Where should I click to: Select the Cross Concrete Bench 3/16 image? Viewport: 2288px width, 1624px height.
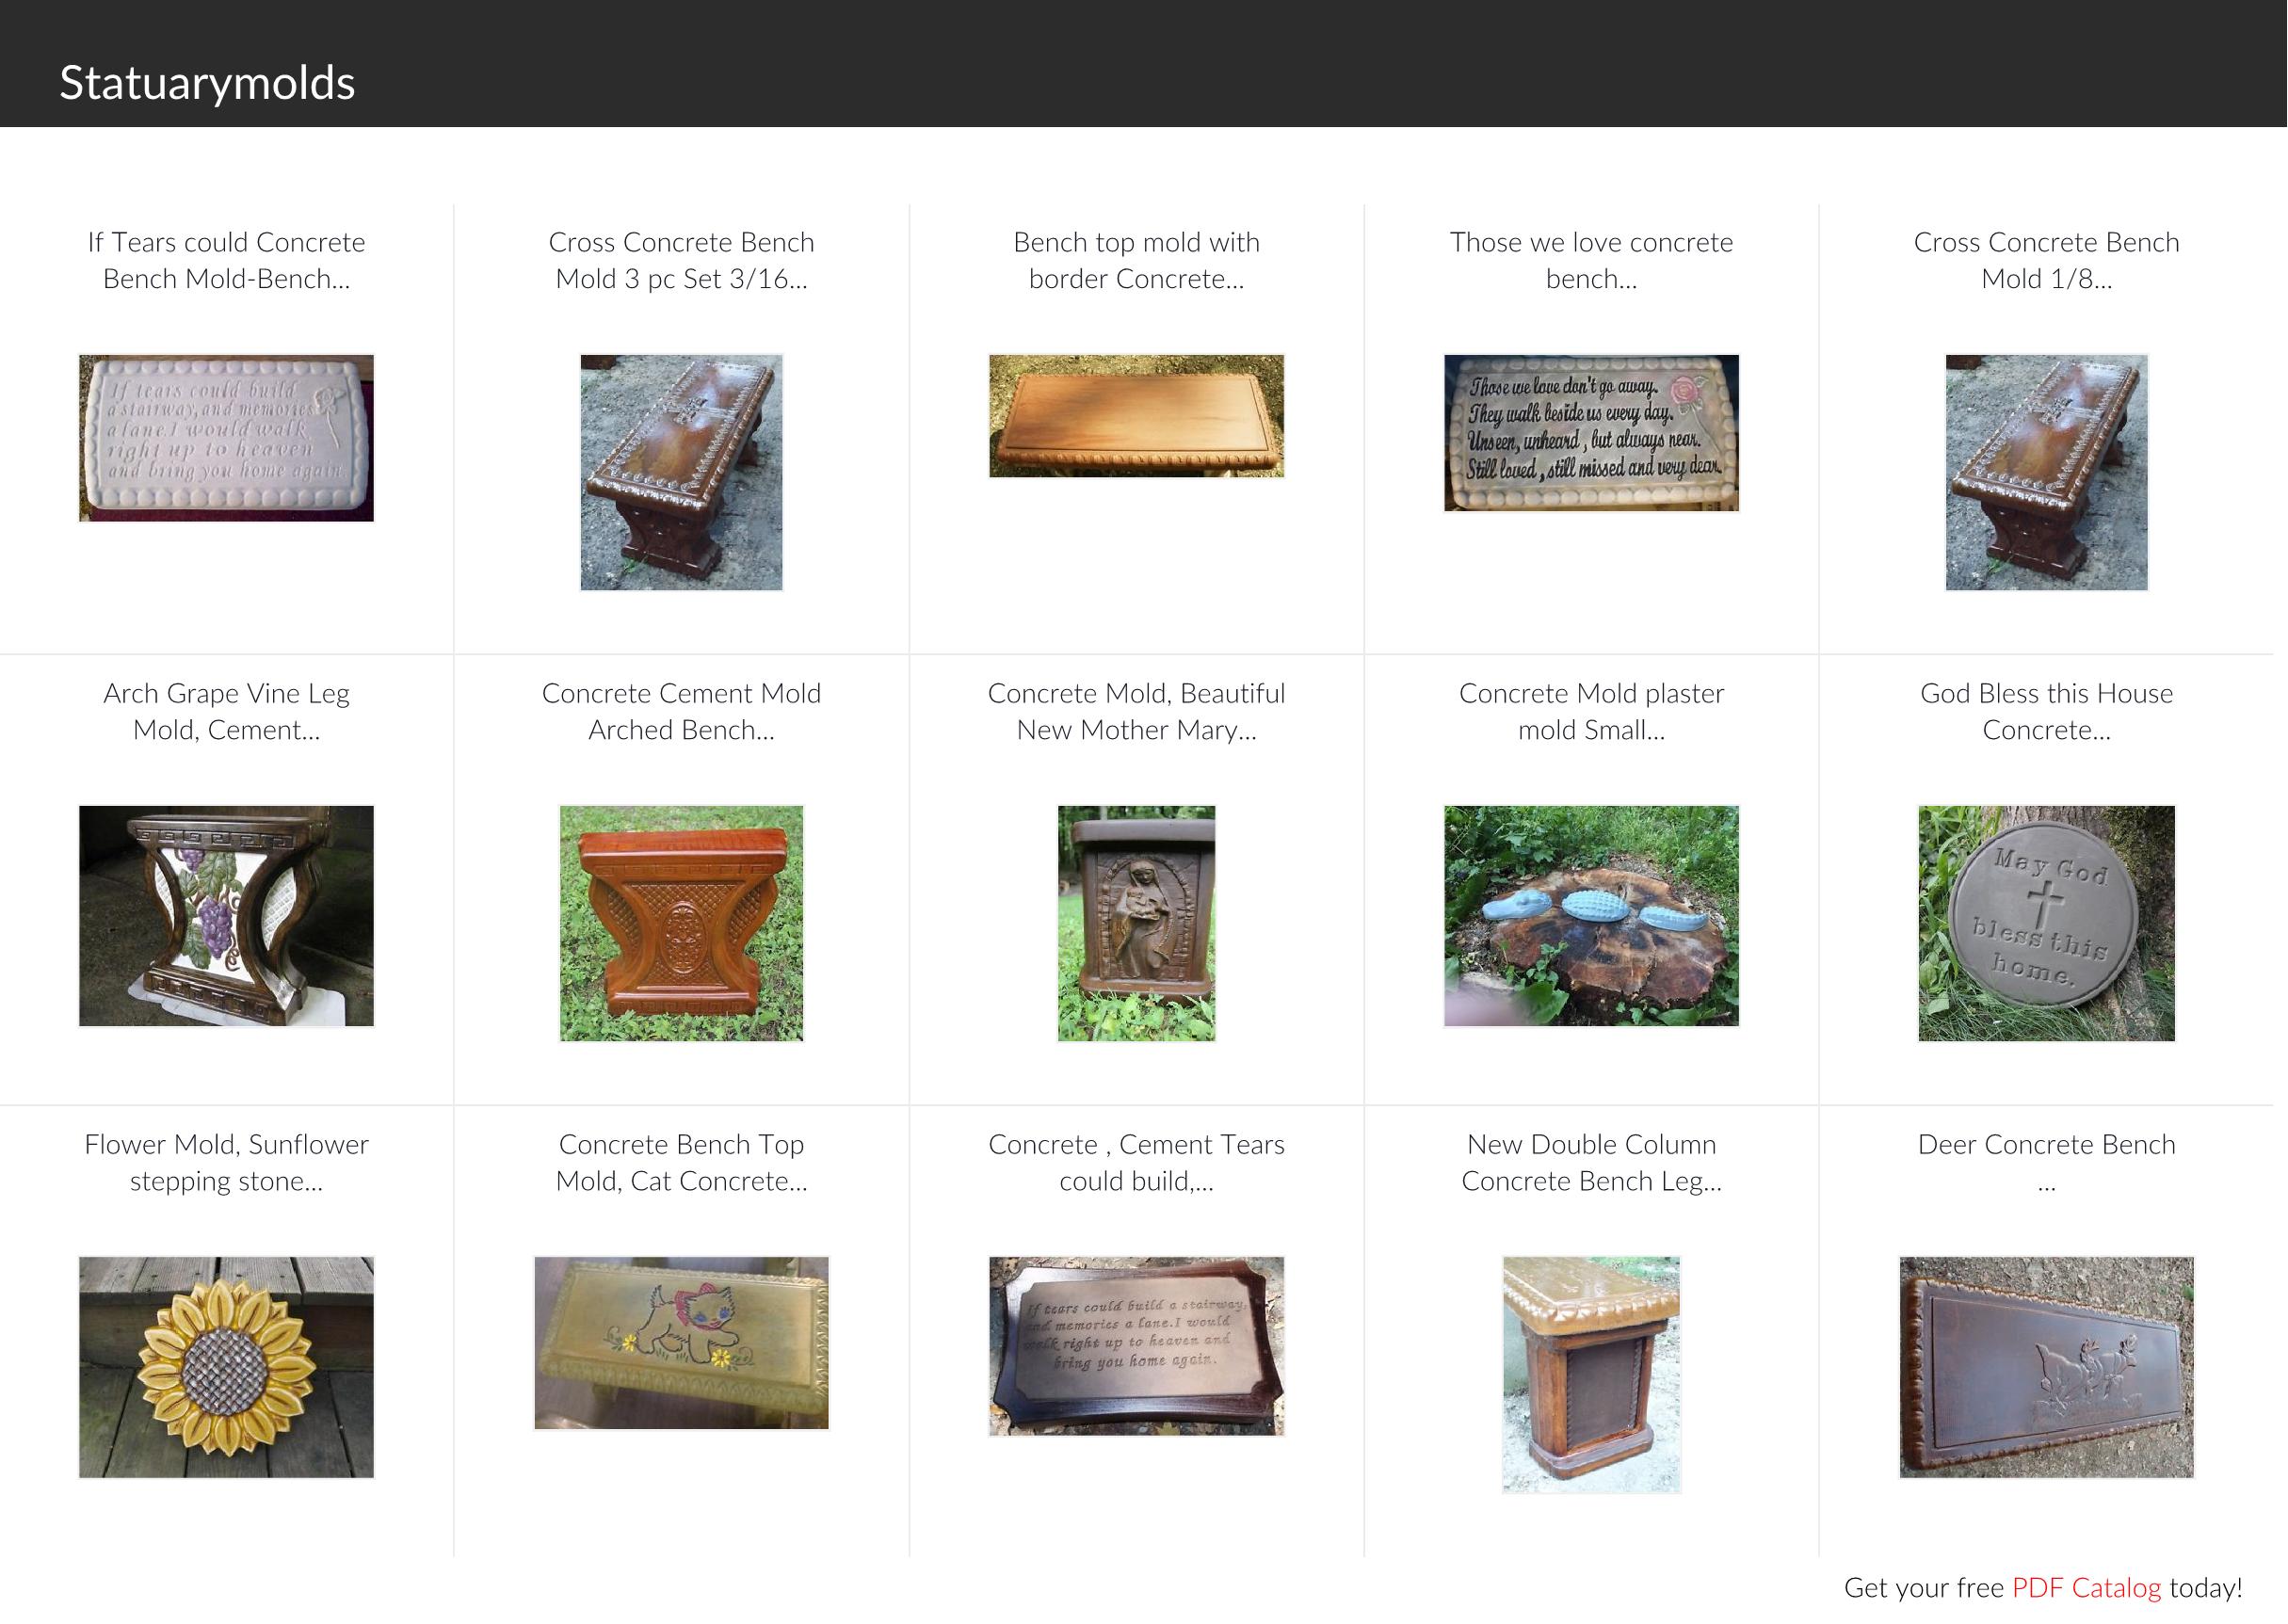point(681,472)
